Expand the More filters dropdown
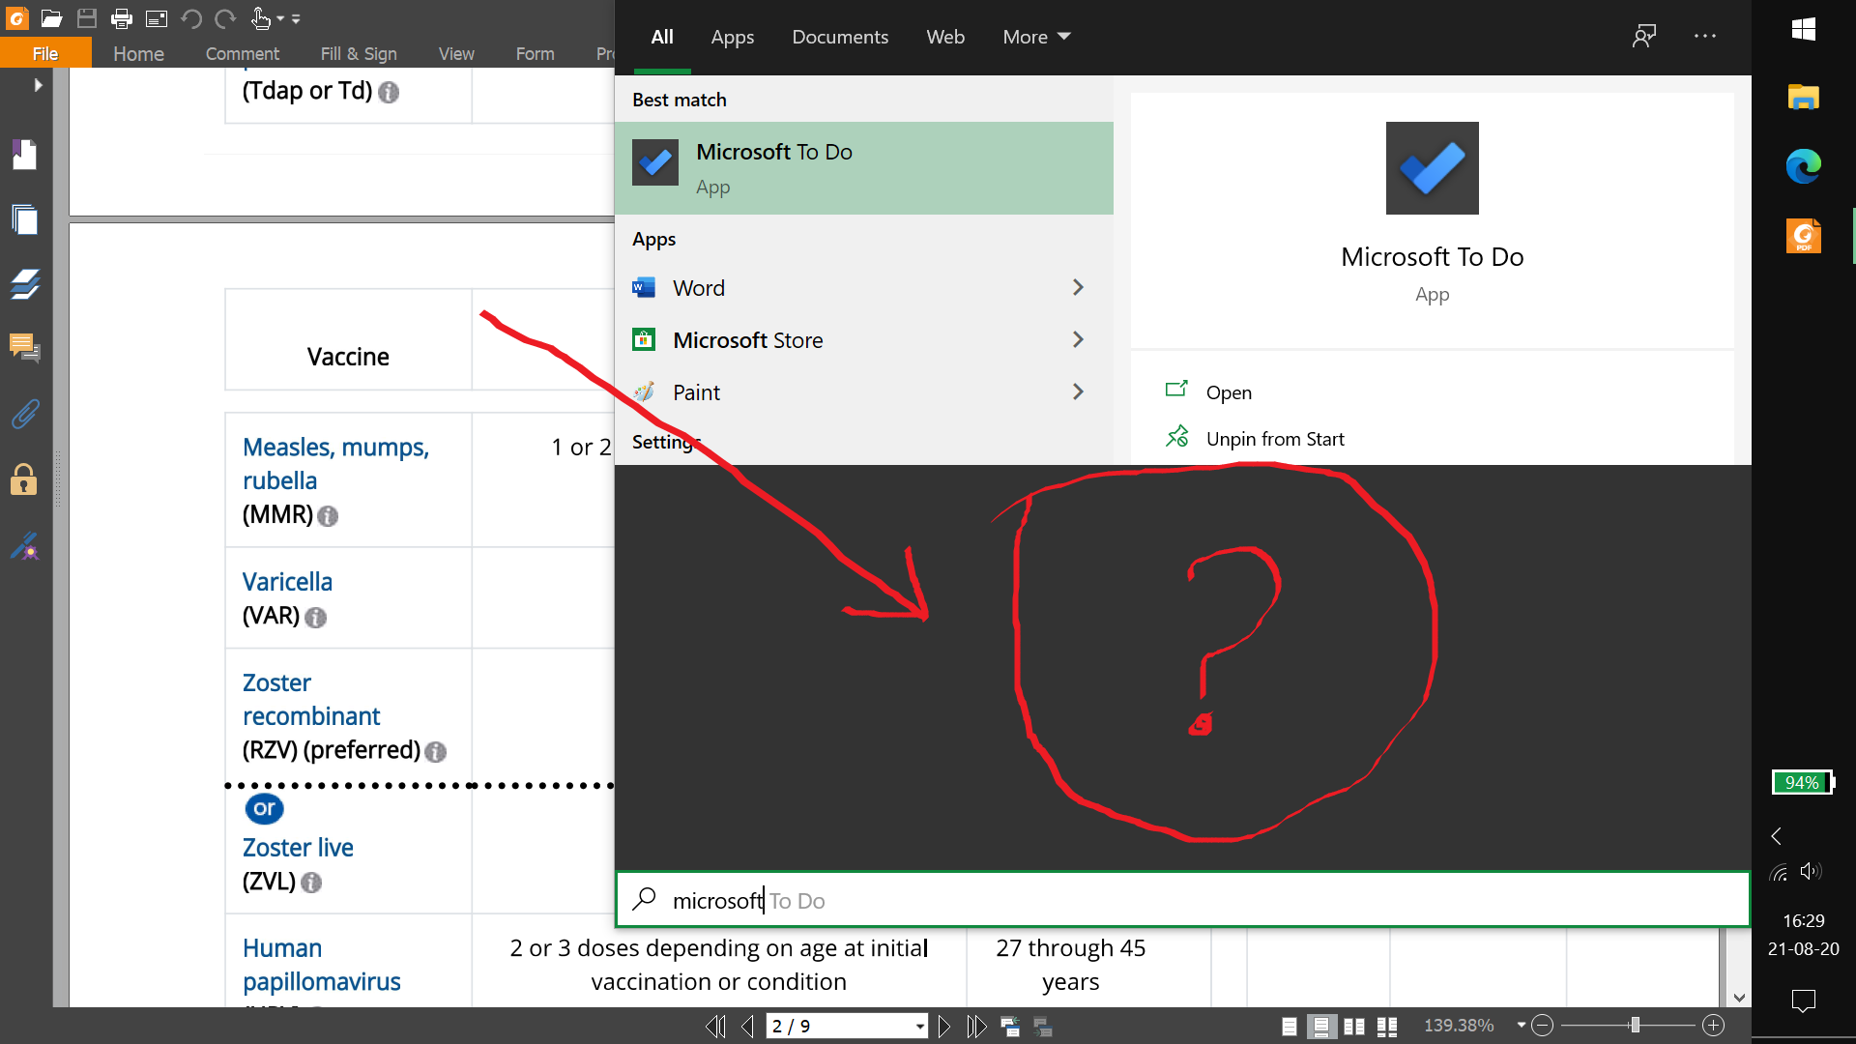 click(x=1036, y=37)
